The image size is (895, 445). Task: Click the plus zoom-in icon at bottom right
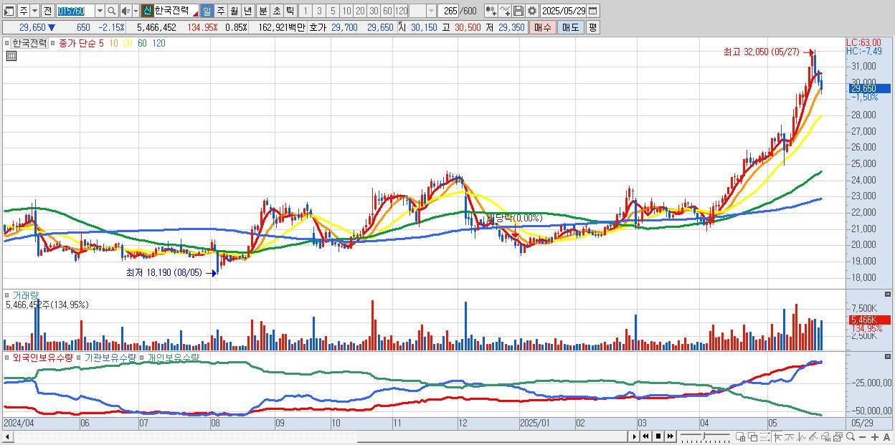(x=875, y=437)
